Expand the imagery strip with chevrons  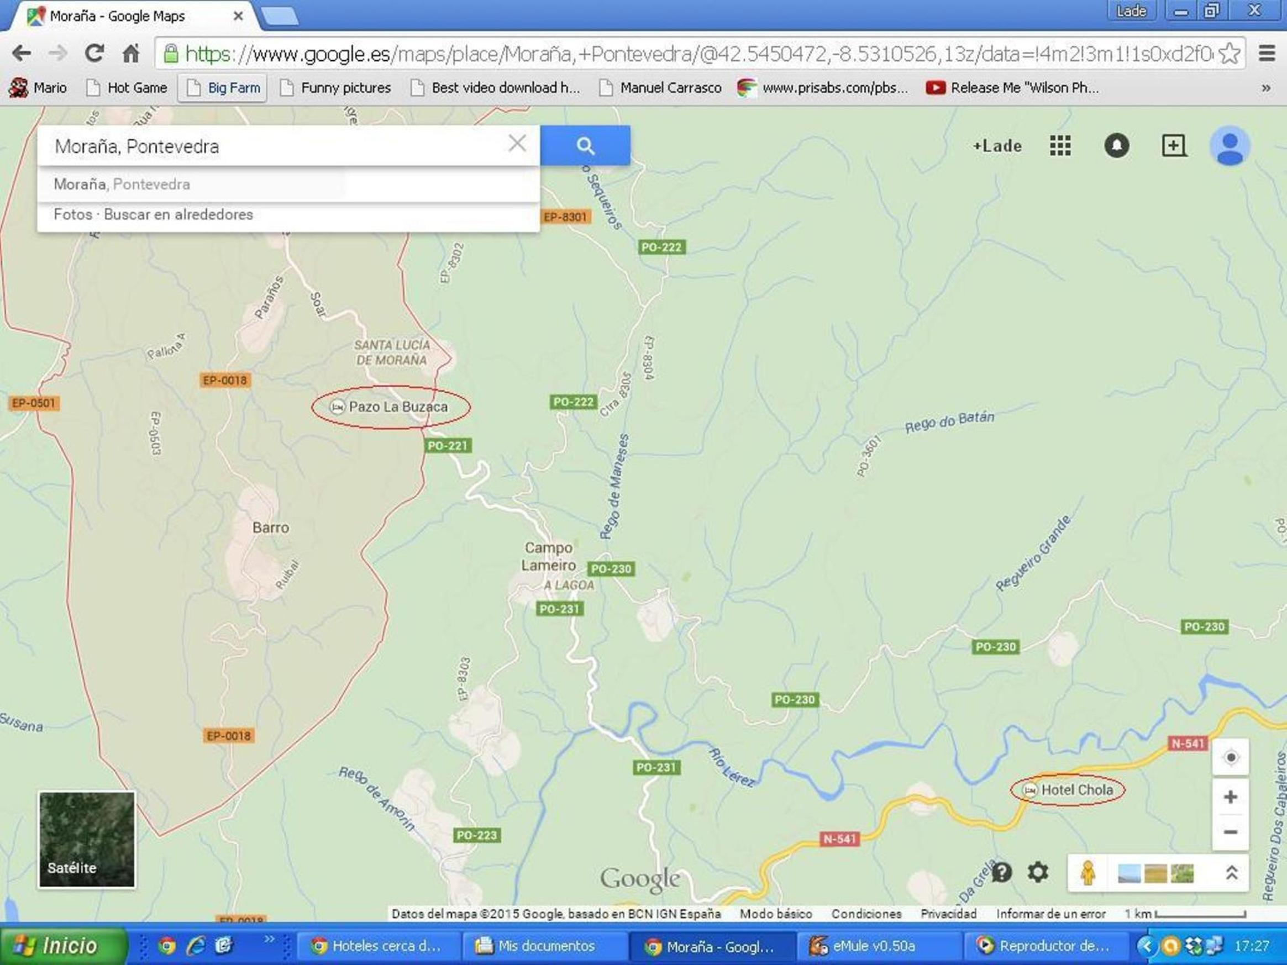[1231, 873]
